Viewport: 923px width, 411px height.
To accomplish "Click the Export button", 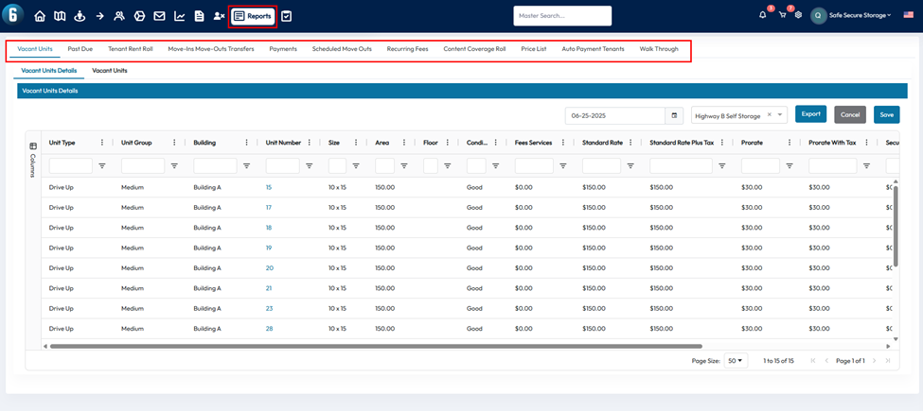I will tap(810, 113).
